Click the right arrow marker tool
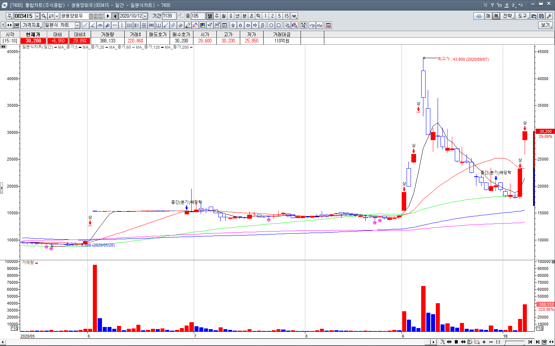The width and height of the screenshot is (555, 346). [x=255, y=25]
